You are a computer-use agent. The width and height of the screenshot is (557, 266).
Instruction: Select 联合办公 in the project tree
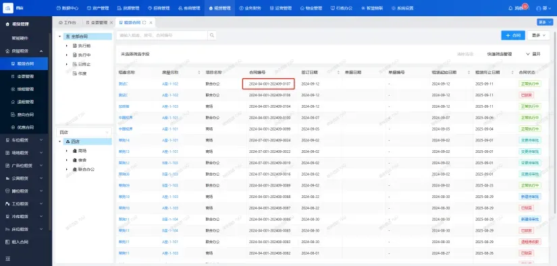point(86,169)
